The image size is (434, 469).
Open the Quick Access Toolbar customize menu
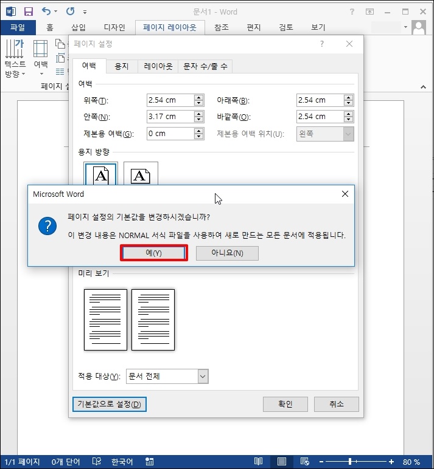coord(85,12)
